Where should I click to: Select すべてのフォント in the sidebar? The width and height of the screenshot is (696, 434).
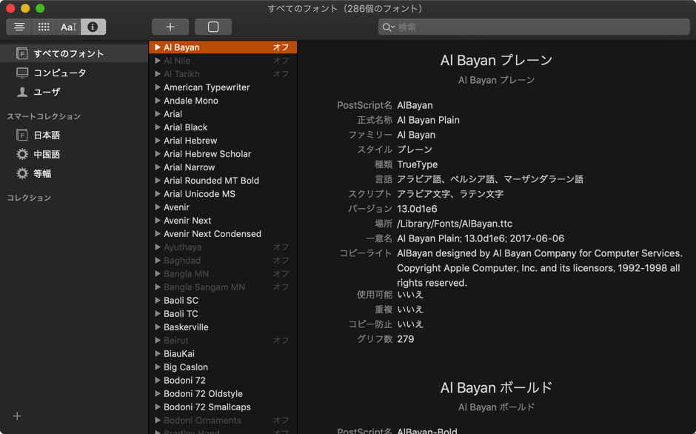click(68, 53)
